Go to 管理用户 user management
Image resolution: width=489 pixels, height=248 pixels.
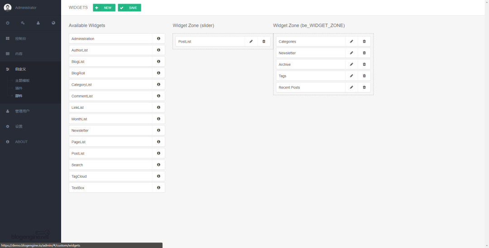22,111
